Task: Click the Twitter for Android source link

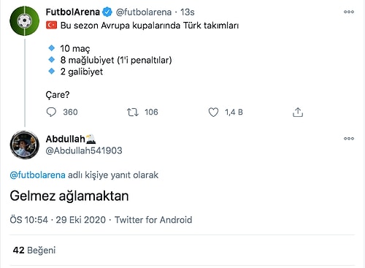Action: pos(153,220)
